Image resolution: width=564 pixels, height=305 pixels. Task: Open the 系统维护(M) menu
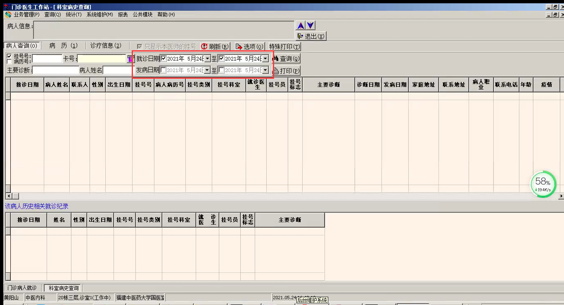click(100, 14)
